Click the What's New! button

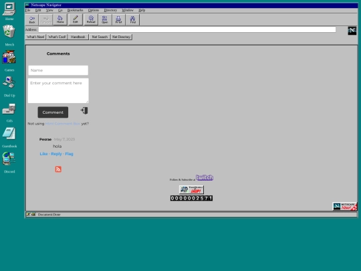point(35,37)
